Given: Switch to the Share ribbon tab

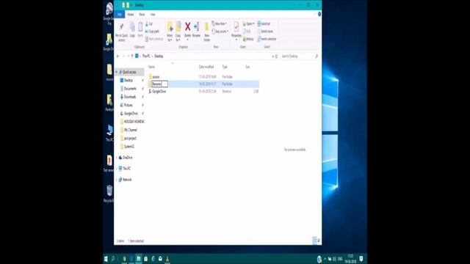Looking at the screenshot, I should pos(142,14).
